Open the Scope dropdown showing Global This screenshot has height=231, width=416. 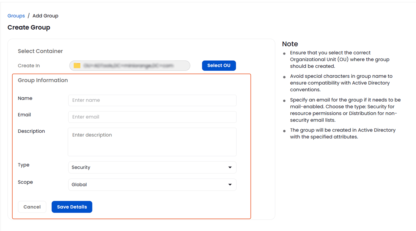tap(152, 185)
